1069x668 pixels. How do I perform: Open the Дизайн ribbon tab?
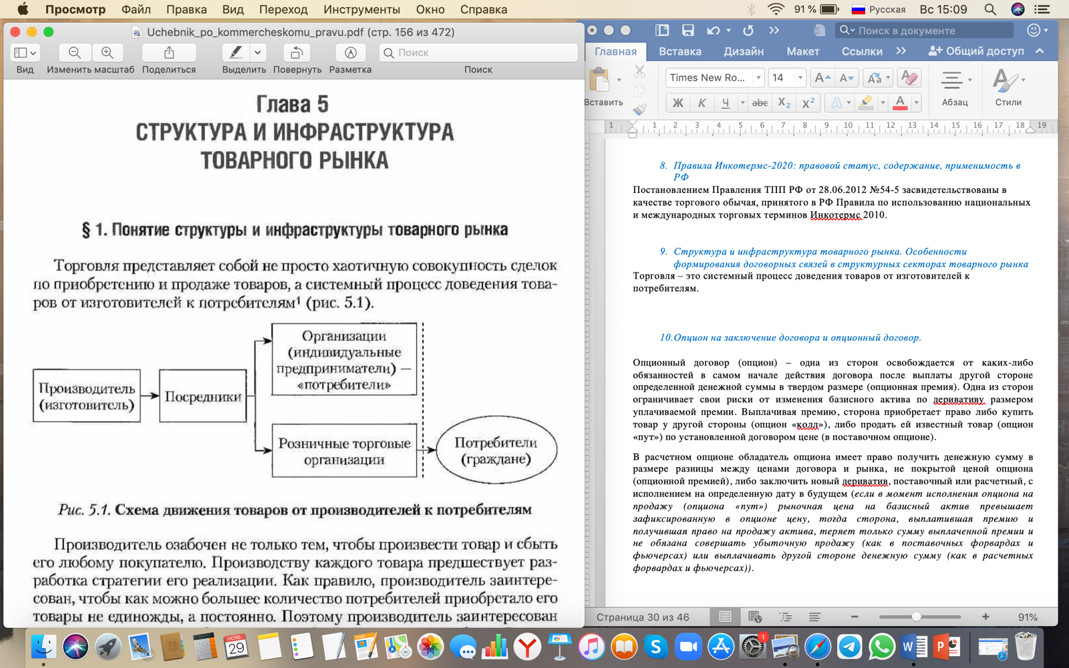(x=744, y=51)
